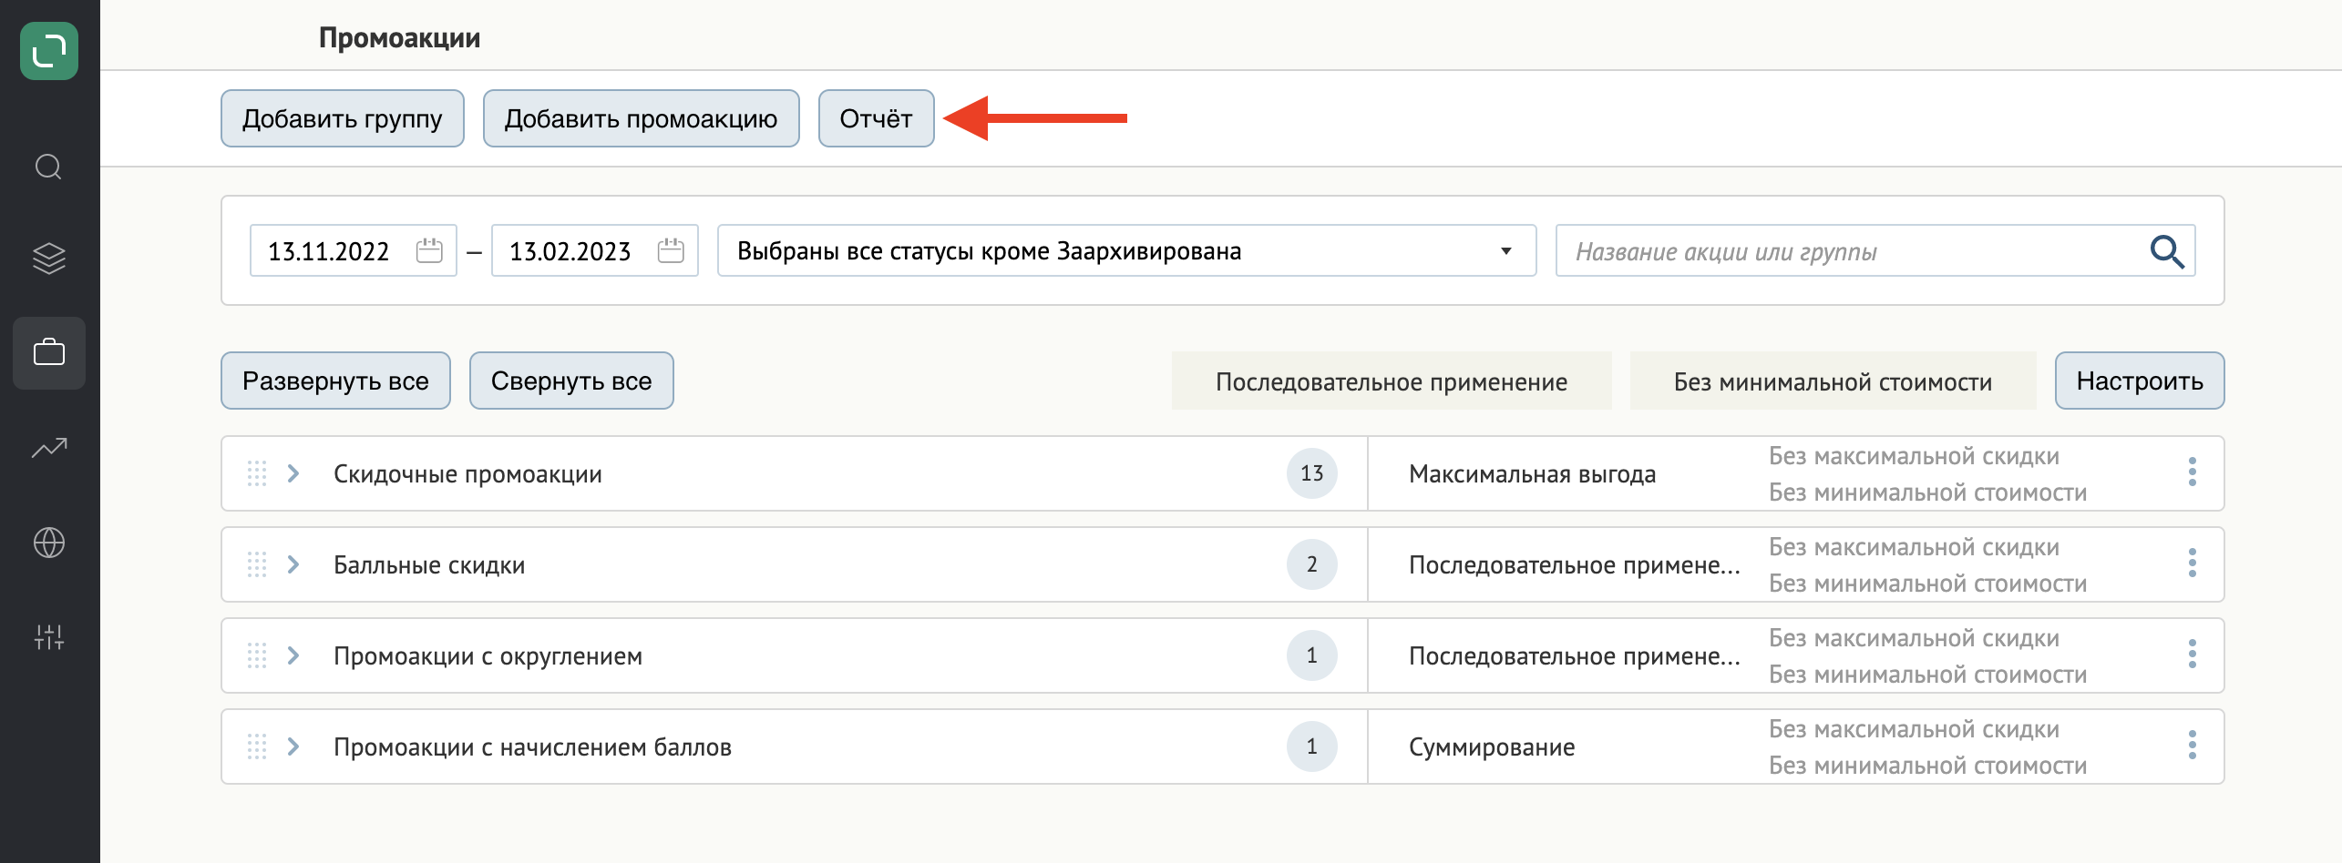Expand the Промоакции с начислением баллов group
The image size is (2342, 863).
tap(293, 746)
